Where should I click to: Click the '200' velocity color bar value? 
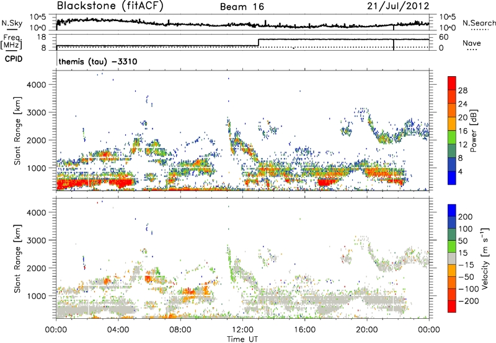click(x=466, y=217)
